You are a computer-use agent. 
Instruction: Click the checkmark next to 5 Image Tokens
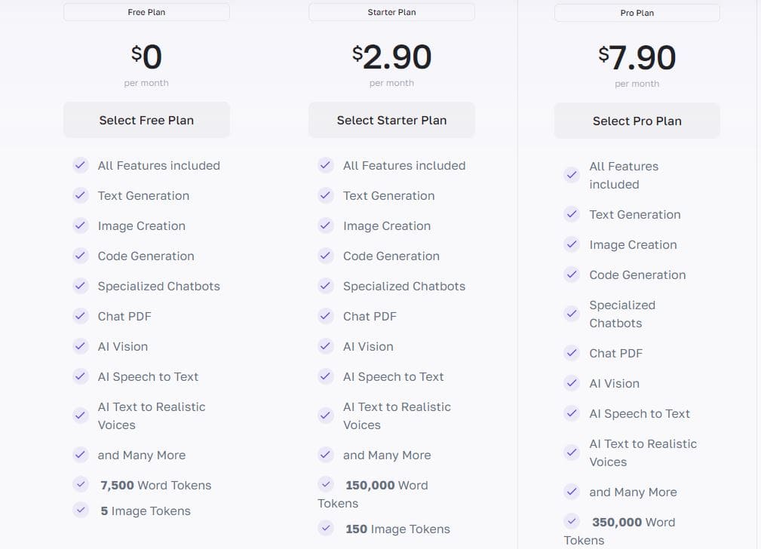click(81, 510)
